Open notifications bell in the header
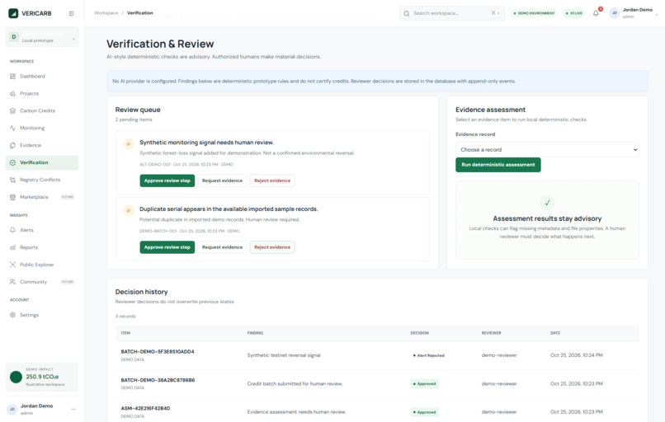This screenshot has width=665, height=422. pyautogui.click(x=596, y=13)
